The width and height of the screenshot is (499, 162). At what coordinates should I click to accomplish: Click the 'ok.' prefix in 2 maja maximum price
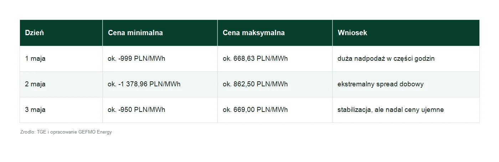tap(227, 84)
